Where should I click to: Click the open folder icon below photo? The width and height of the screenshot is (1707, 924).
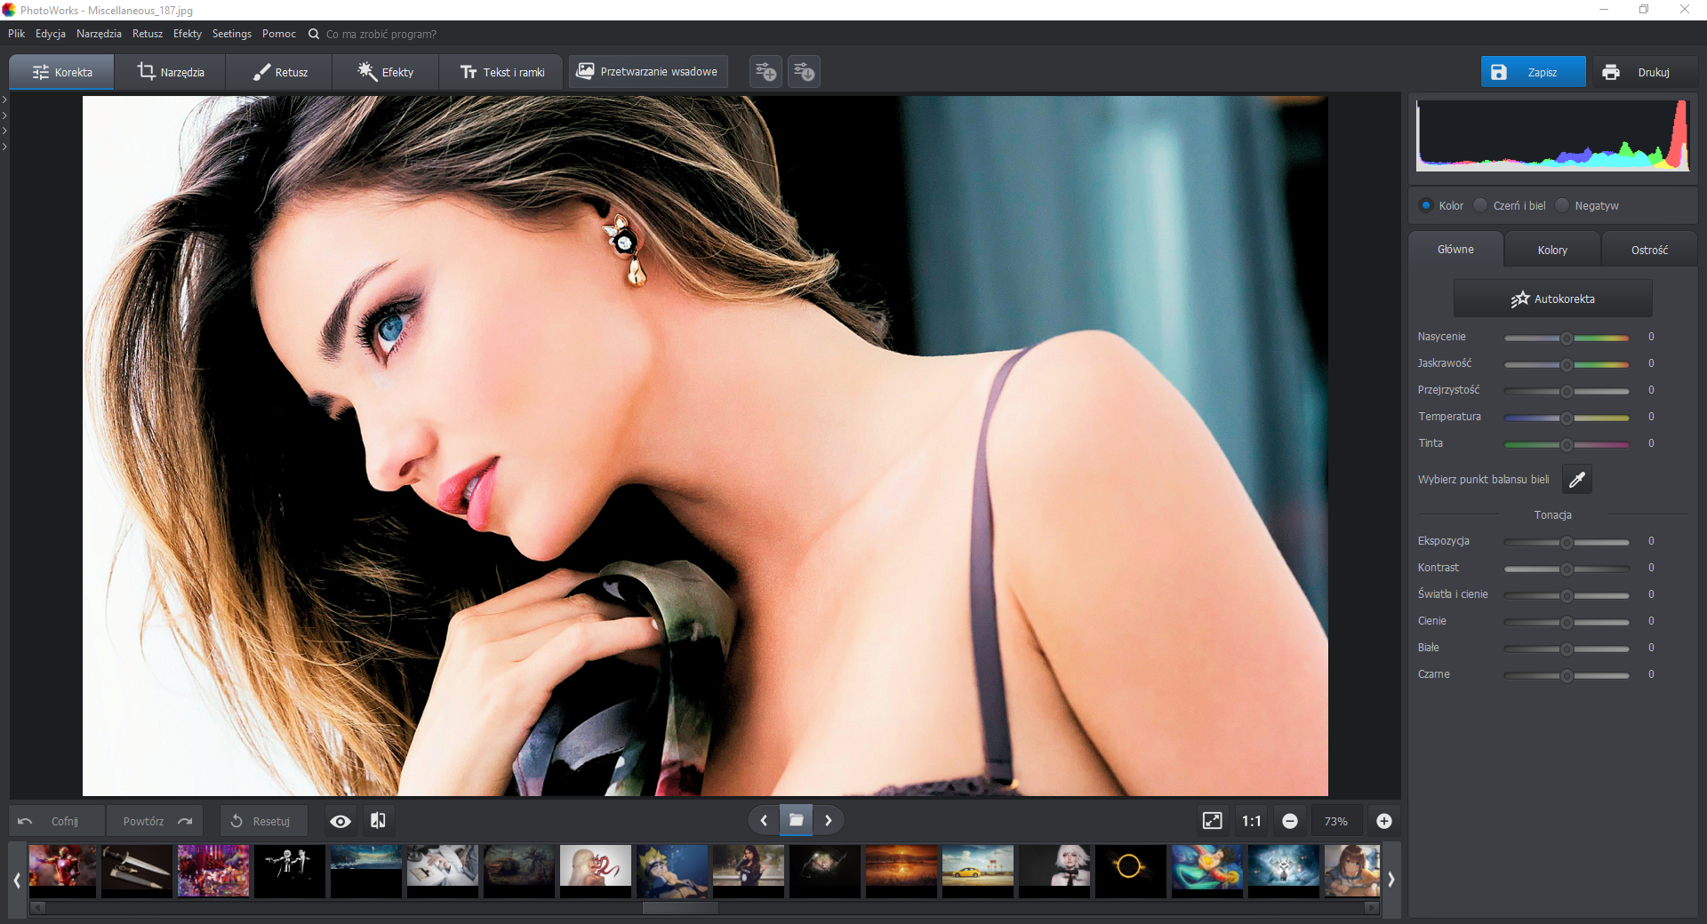(x=797, y=821)
